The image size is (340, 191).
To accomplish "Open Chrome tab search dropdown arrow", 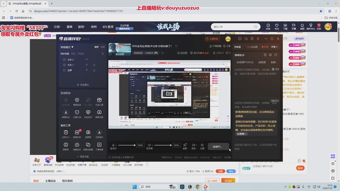I will [3, 3].
